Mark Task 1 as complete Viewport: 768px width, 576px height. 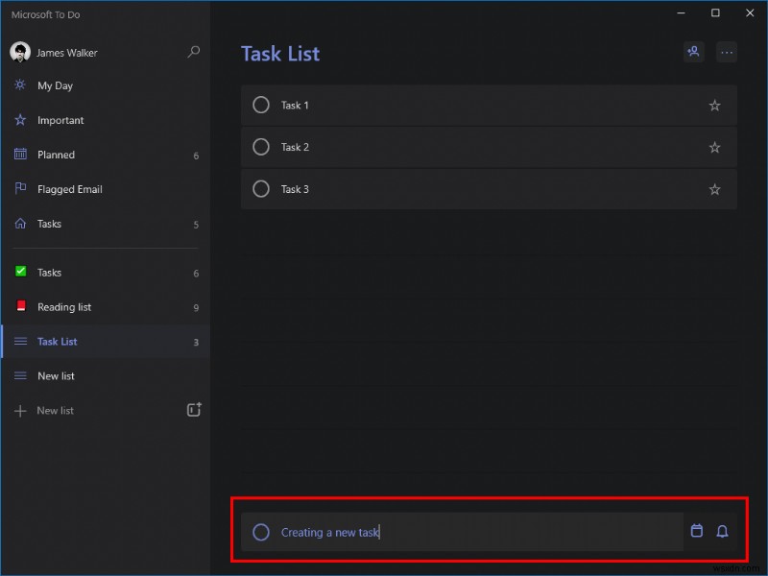(x=260, y=106)
